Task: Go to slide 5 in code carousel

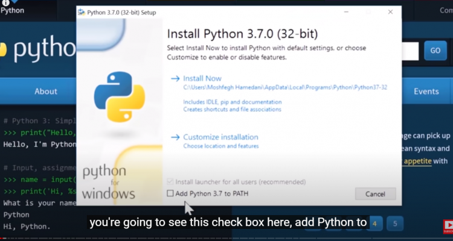Action: click(395, 224)
